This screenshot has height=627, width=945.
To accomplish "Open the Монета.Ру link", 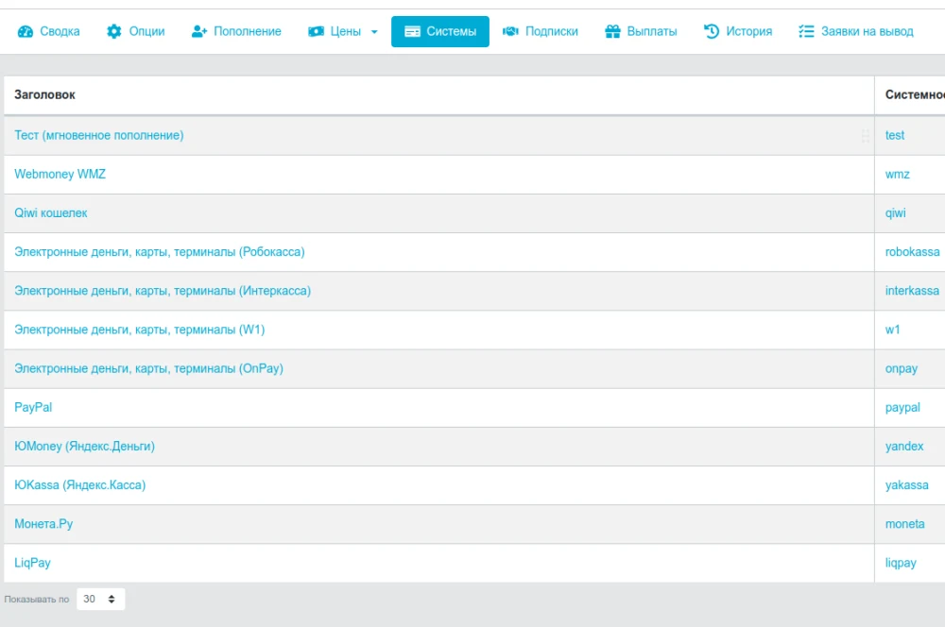I will point(43,524).
